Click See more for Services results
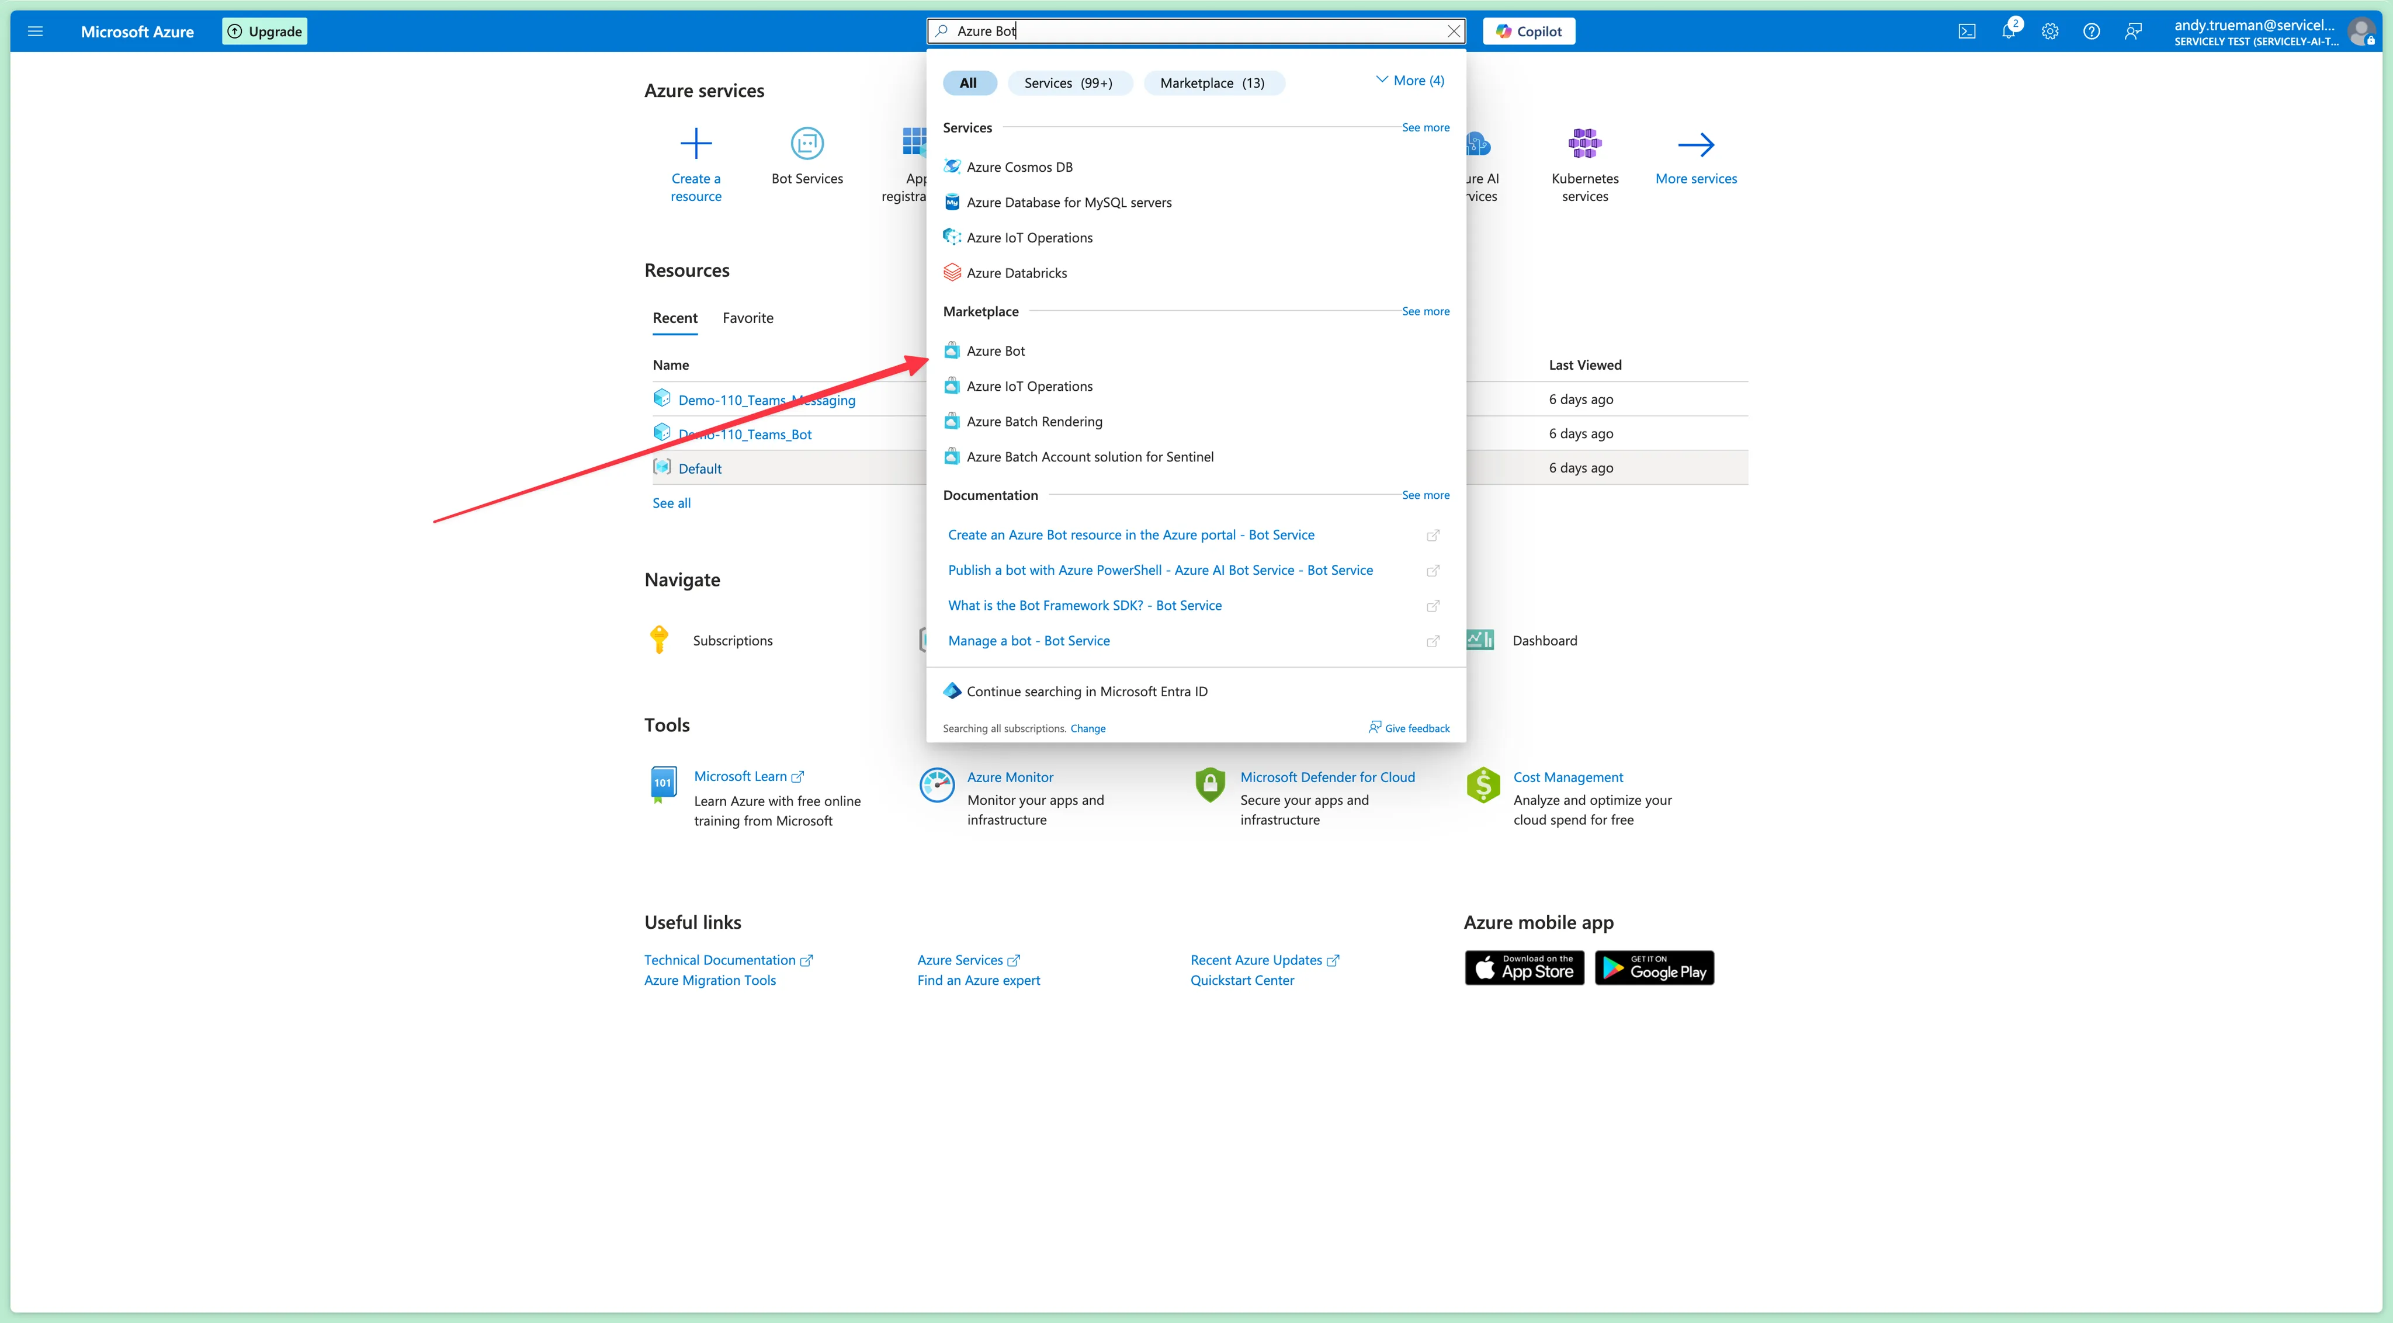The image size is (2393, 1323). [1426, 129]
